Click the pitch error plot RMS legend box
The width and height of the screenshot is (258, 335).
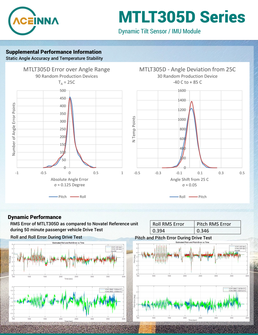(235, 290)
